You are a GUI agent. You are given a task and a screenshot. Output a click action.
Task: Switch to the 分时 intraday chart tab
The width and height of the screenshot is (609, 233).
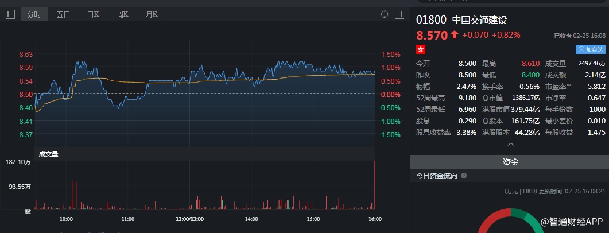[x=34, y=14]
